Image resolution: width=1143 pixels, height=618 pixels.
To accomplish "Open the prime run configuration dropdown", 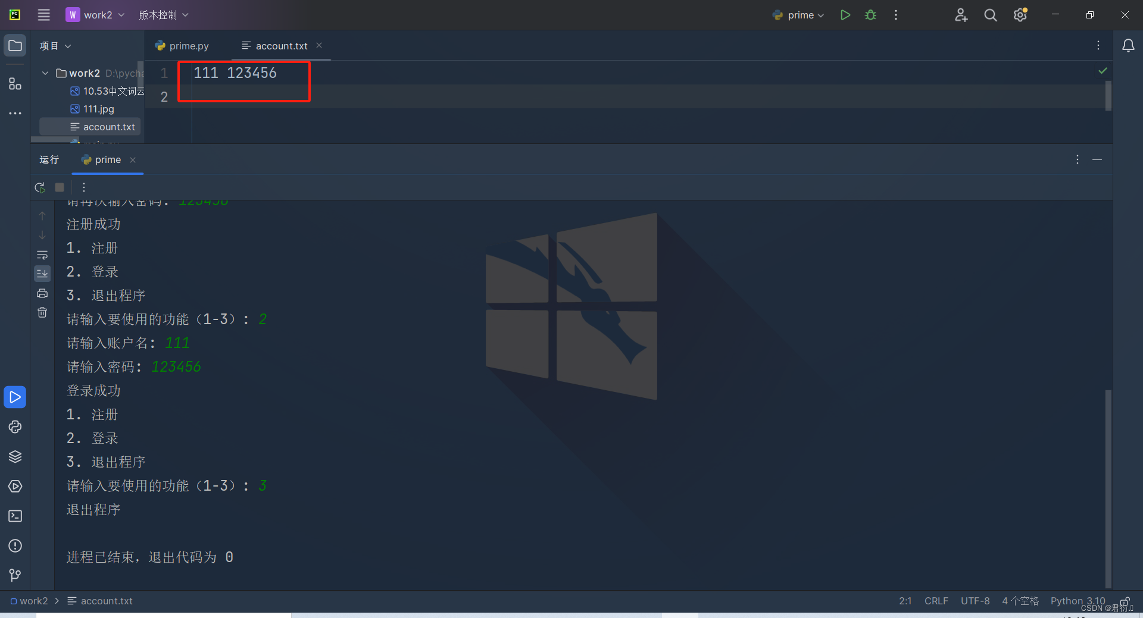I will [798, 15].
